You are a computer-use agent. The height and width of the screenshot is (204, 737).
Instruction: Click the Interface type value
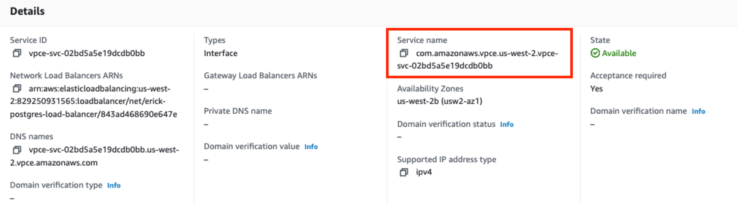click(220, 53)
